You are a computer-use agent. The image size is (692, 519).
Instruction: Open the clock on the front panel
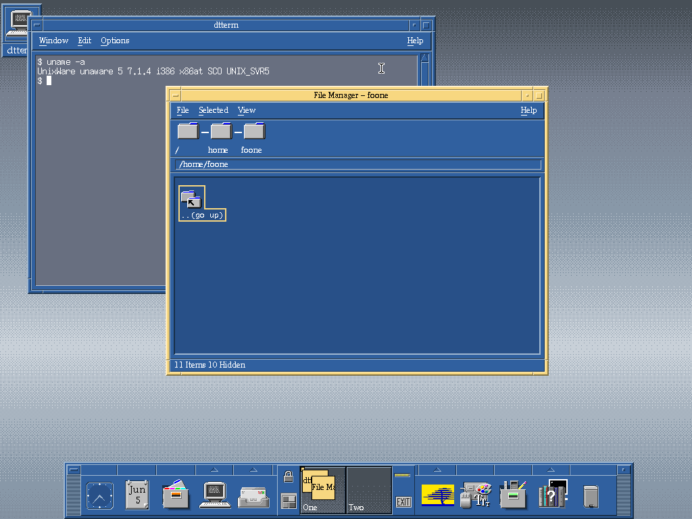click(99, 496)
